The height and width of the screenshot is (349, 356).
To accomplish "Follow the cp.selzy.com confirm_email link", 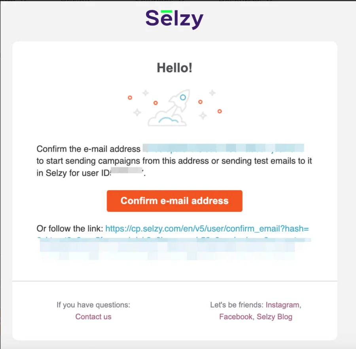I will click(x=207, y=228).
